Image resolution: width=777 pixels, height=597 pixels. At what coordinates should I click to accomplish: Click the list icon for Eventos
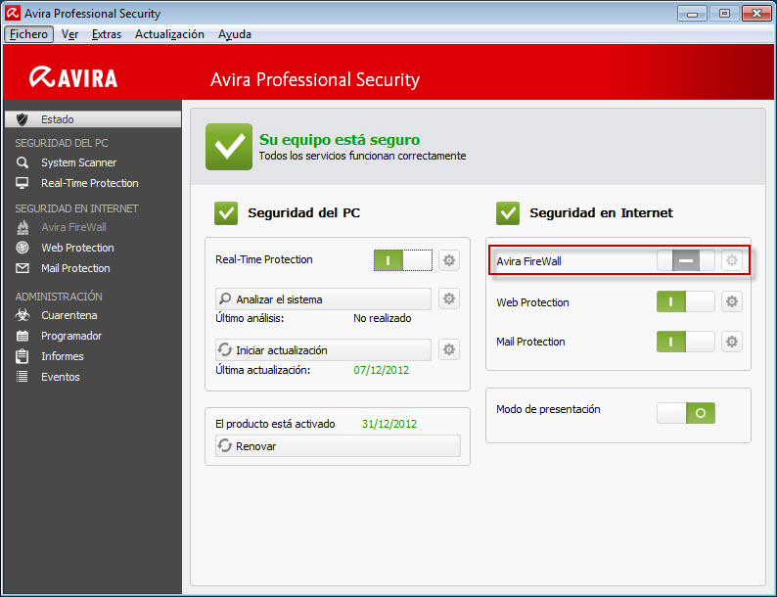click(23, 377)
